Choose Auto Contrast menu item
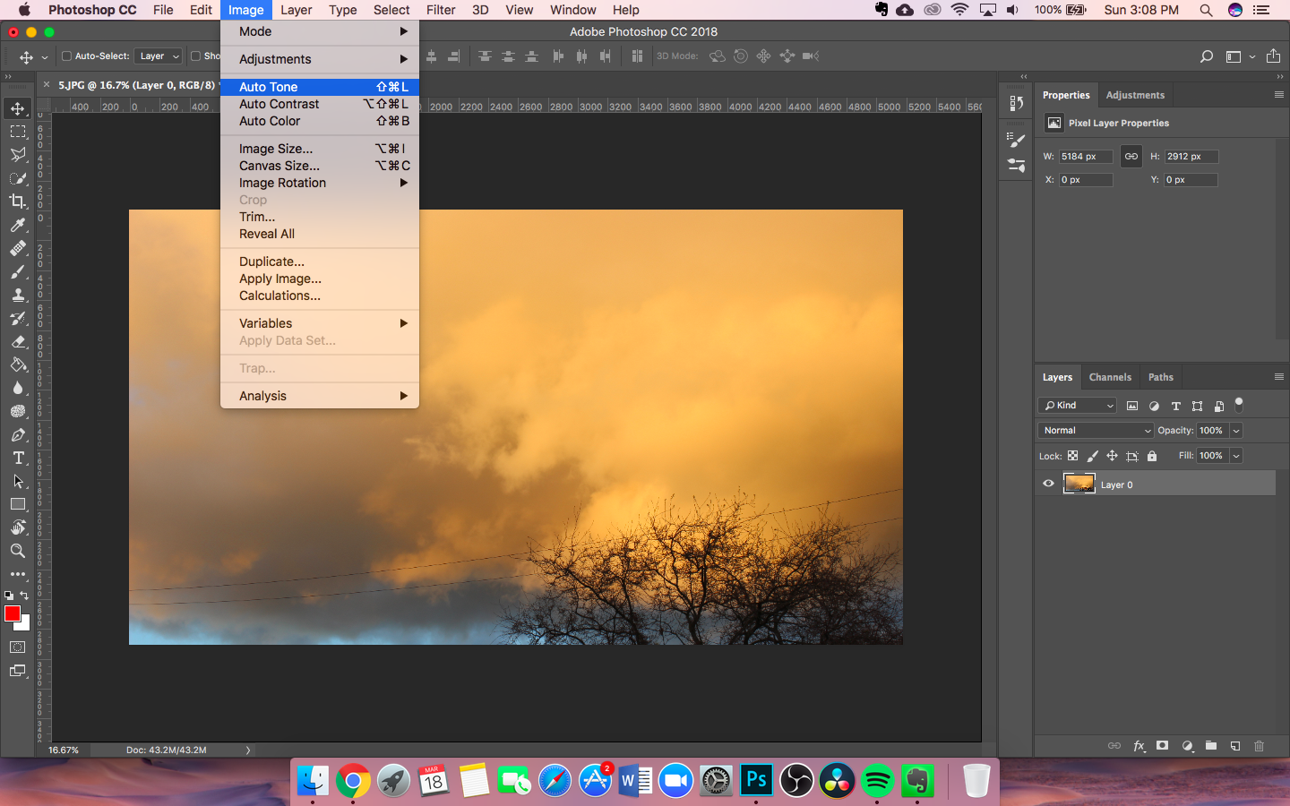1290x806 pixels. pos(320,104)
